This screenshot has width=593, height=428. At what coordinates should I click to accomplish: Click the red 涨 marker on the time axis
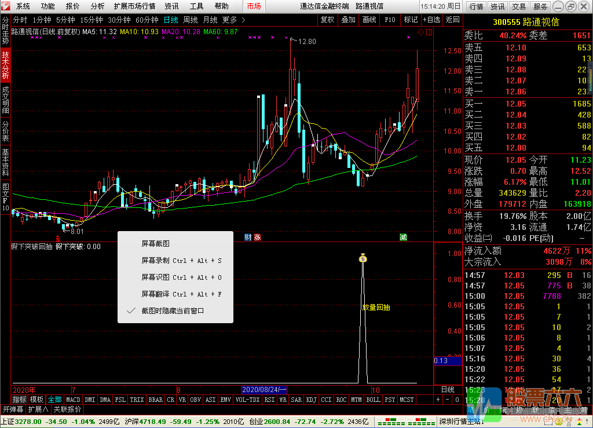coord(257,237)
